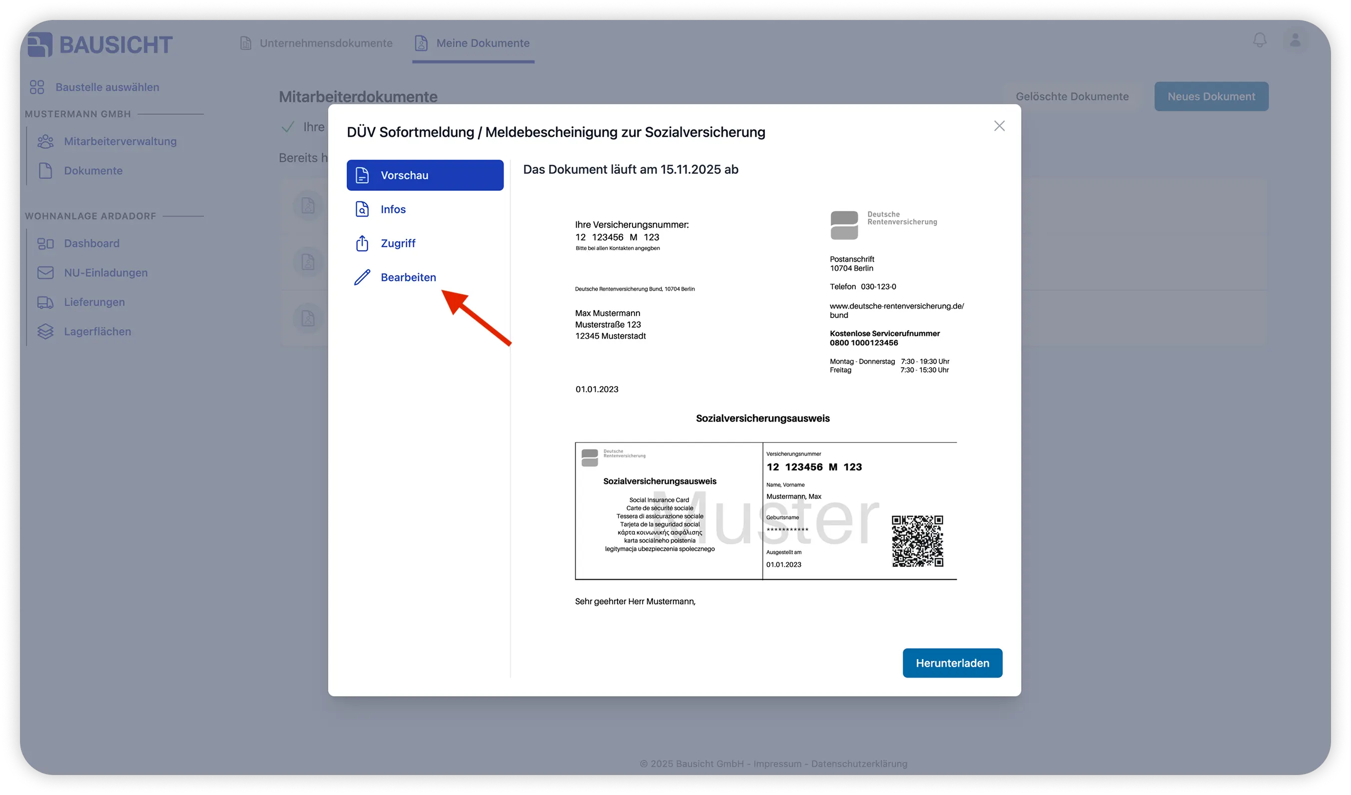Viewport: 1351px width, 795px height.
Task: Open the Impressum footer link
Action: point(777,764)
